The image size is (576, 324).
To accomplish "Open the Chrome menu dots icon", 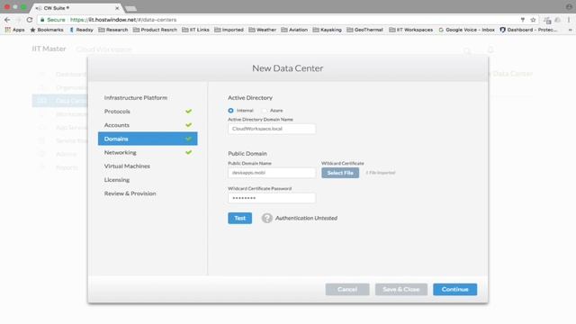I will [568, 20].
